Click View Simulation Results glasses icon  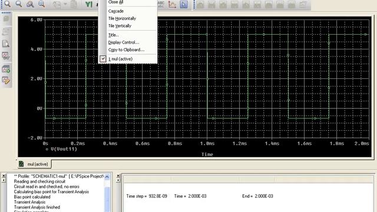6,56
